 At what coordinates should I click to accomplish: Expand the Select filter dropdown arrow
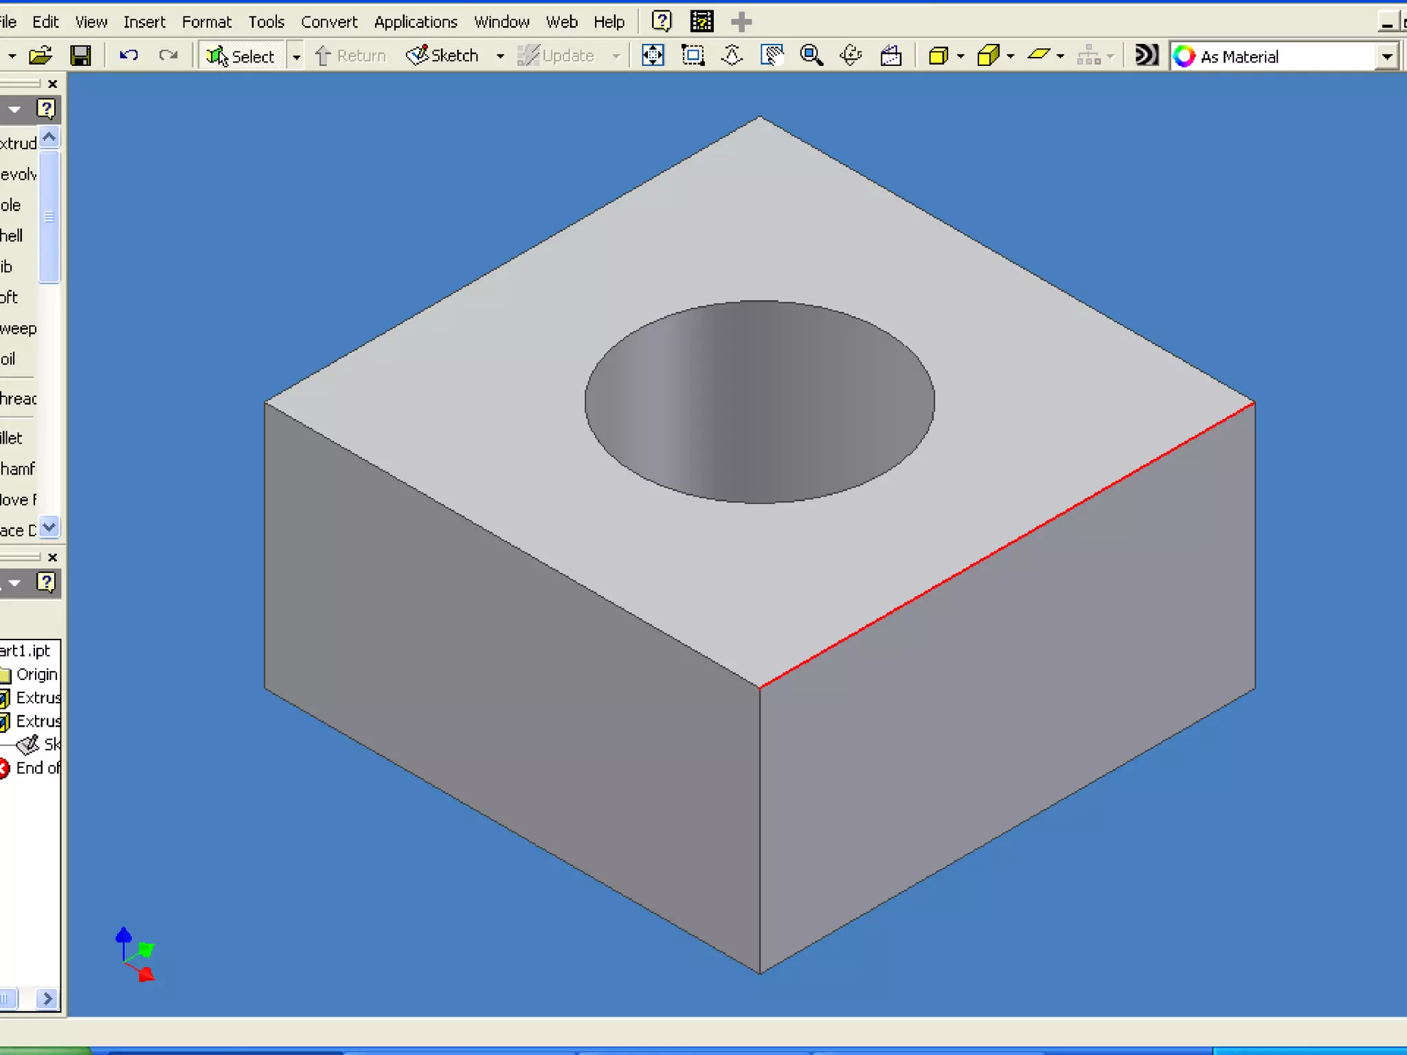[x=296, y=56]
